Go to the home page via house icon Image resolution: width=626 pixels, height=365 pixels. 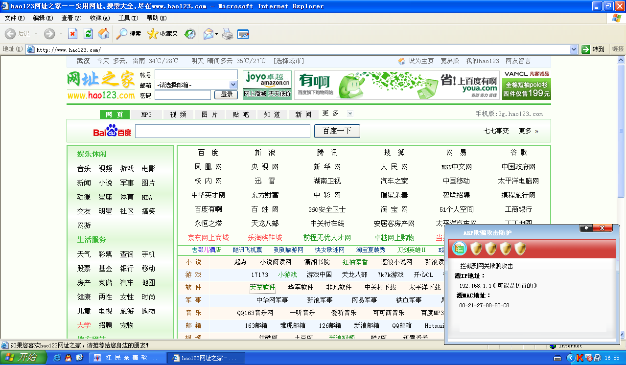pos(104,34)
